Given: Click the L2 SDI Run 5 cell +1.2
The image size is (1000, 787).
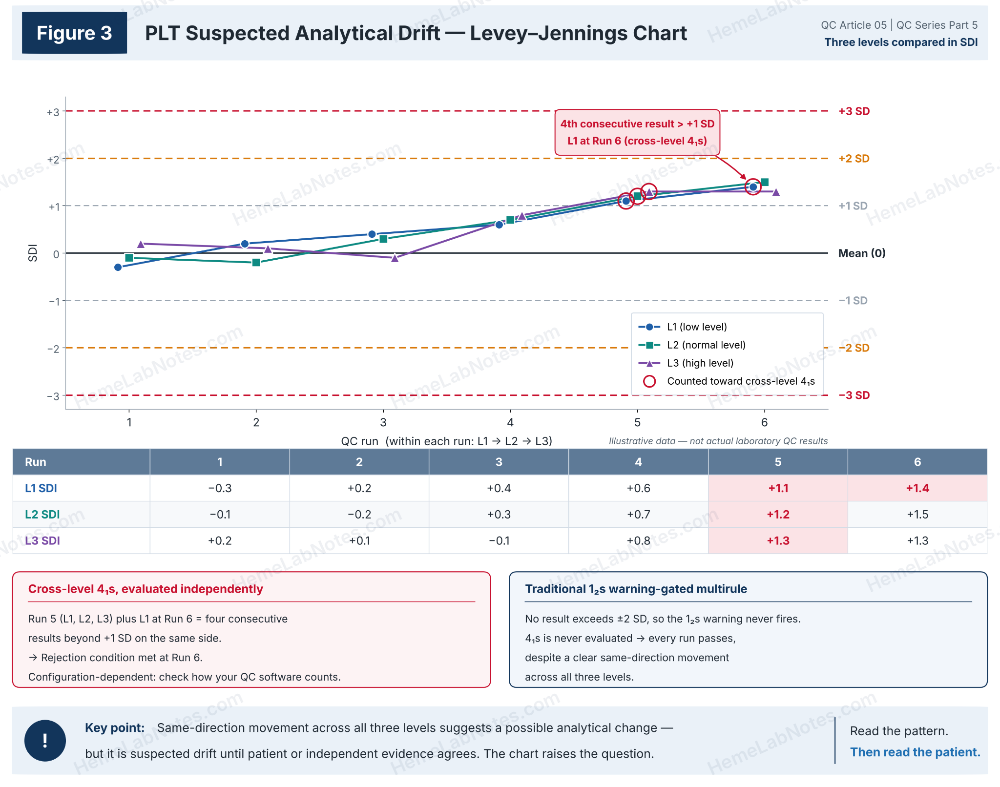Looking at the screenshot, I should [778, 514].
